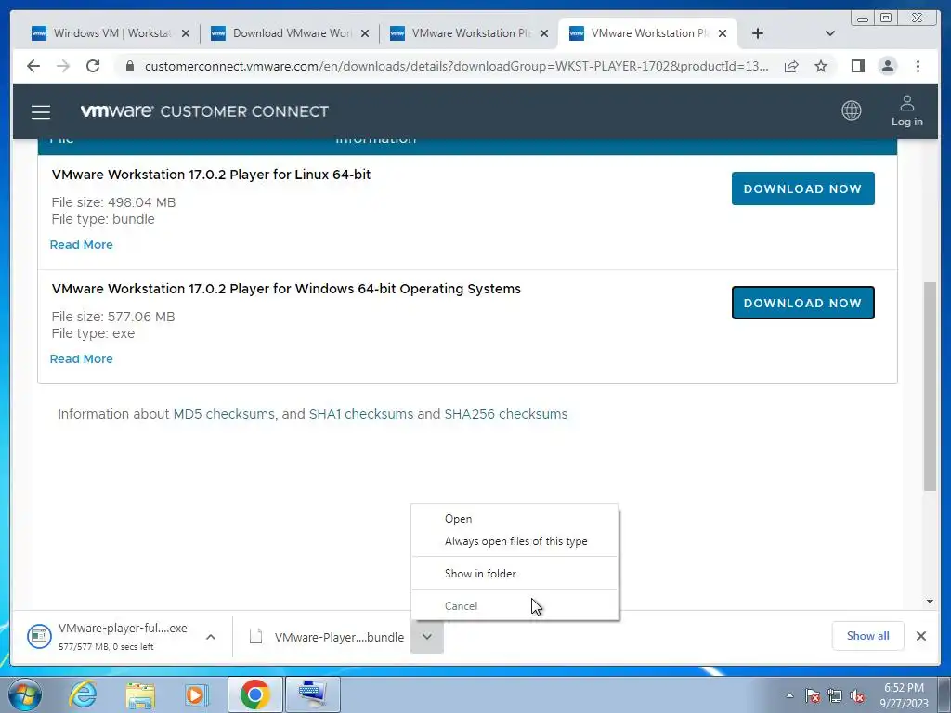
Task: View site information padlock icon
Action: (x=129, y=66)
